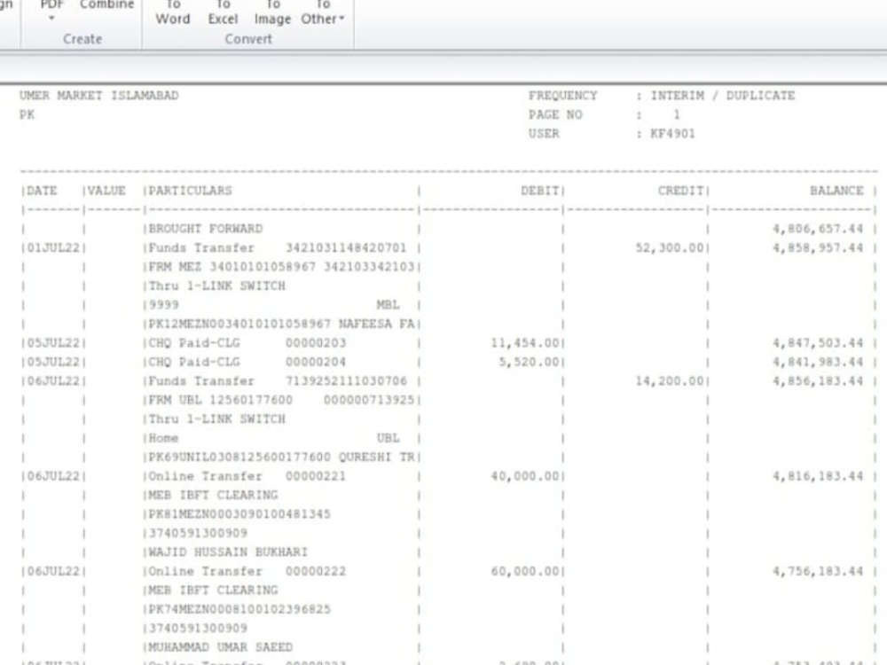Click the credit amount 52,300.00
Screen dimensions: 887x665
click(670, 248)
